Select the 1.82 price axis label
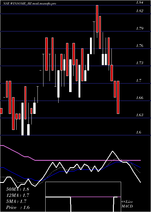The image size is (151, 212). [x=139, y=11]
